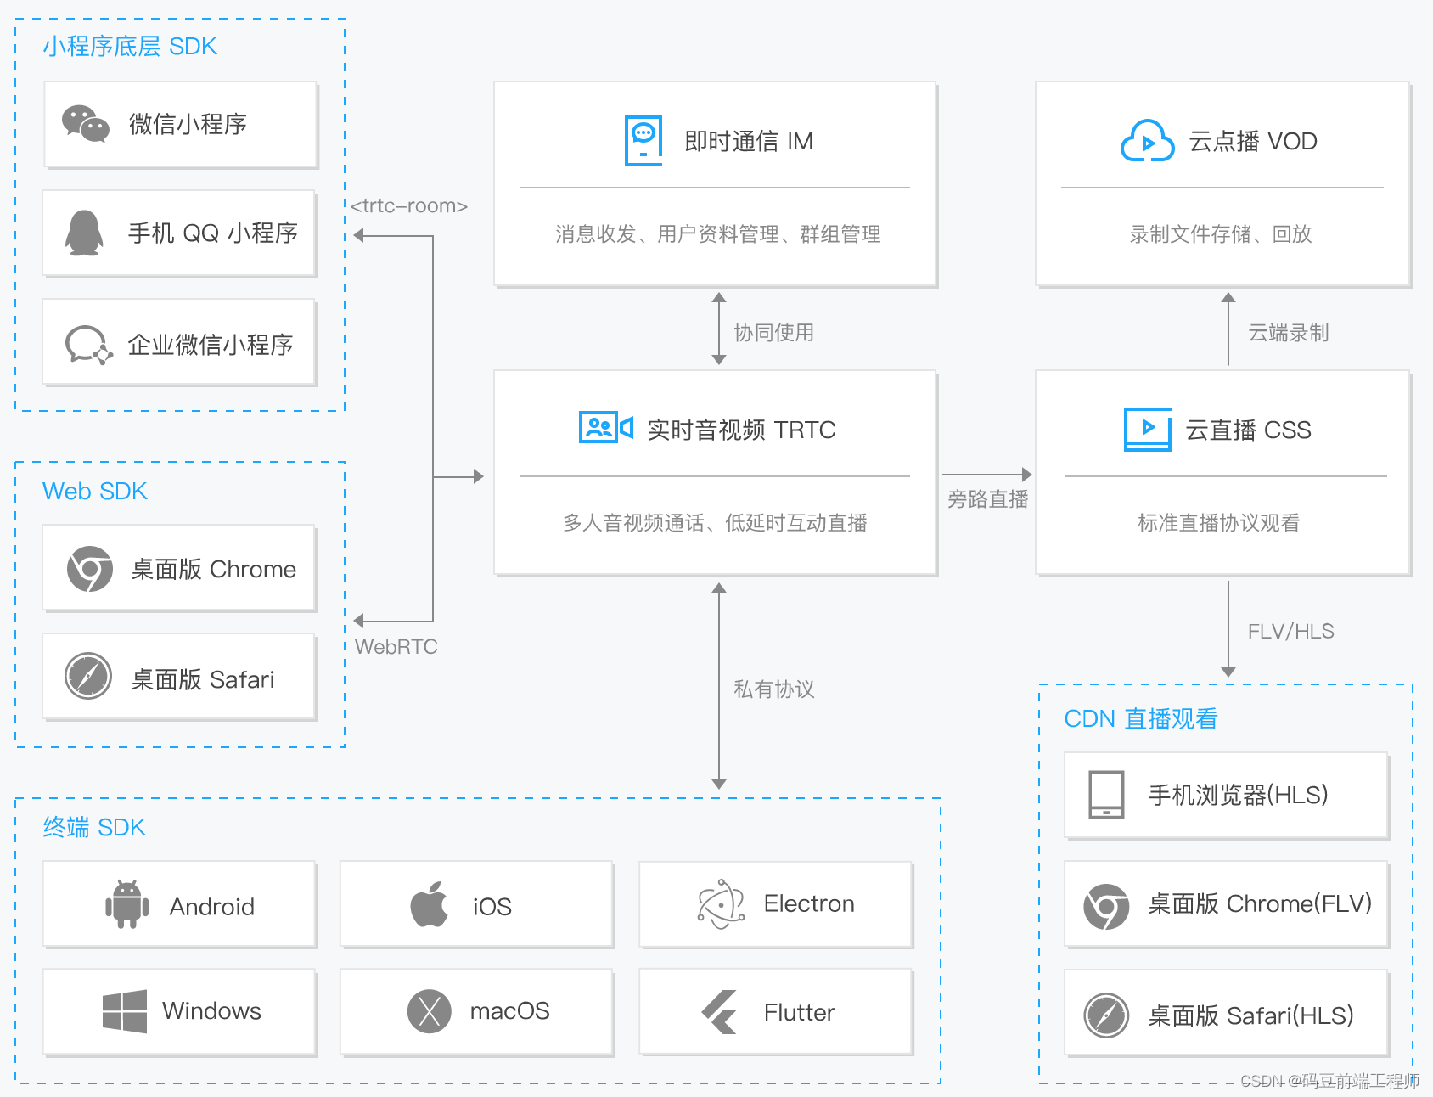Select the 桌面版 Chrome label in Web SDK
This screenshot has width=1433, height=1097.
[x=214, y=569]
